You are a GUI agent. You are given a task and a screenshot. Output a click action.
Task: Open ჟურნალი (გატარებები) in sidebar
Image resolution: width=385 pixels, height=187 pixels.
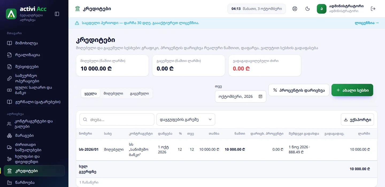(x=34, y=102)
